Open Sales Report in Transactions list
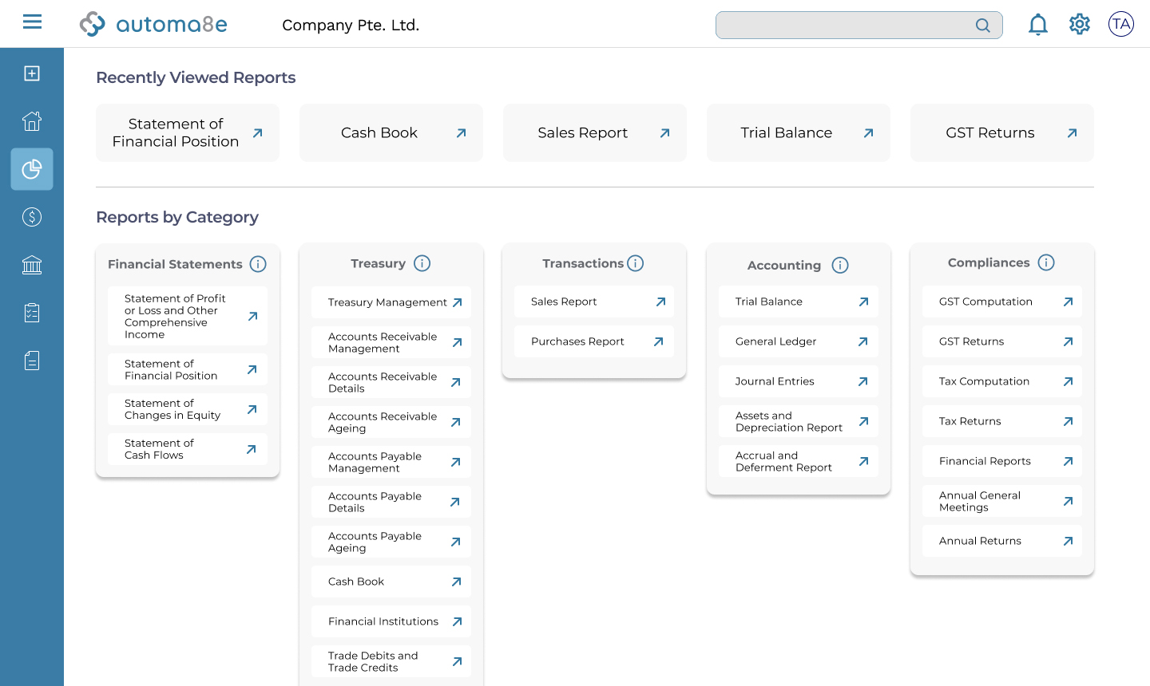Image resolution: width=1150 pixels, height=686 pixels. tap(594, 302)
